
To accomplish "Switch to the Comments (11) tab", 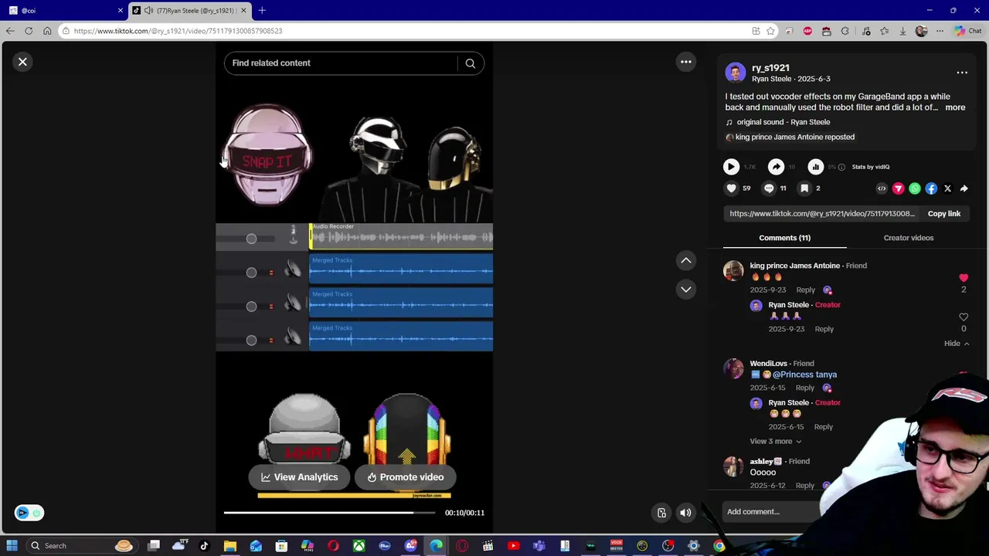I will [x=784, y=238].
